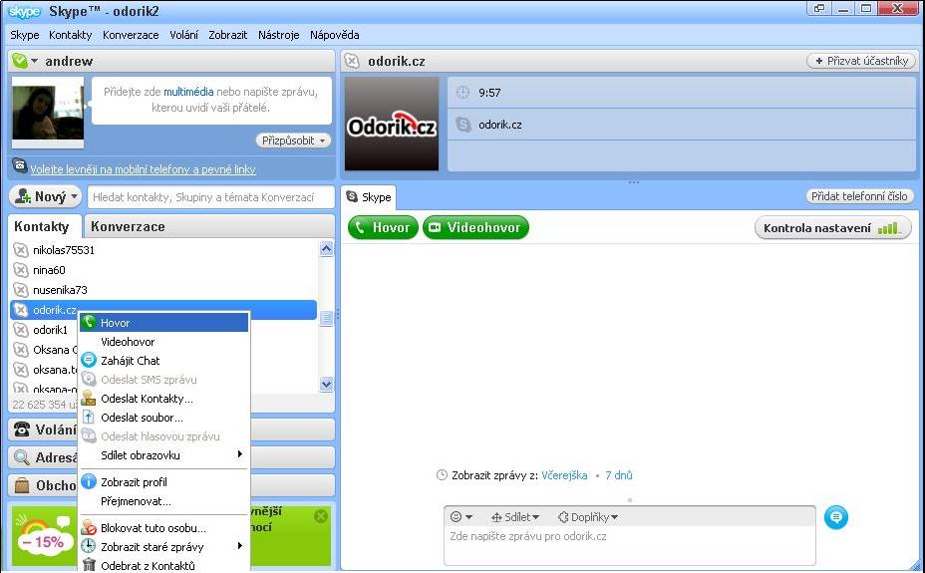The height and width of the screenshot is (573, 925).
Task: Open the Doplňky dropdown in the chat toolbar
Action: click(x=587, y=517)
